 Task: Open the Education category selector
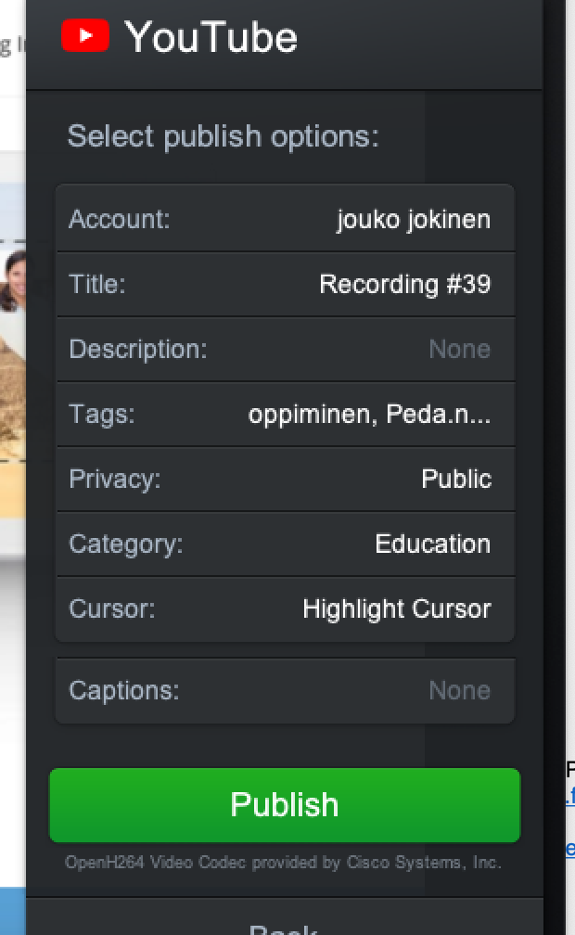click(432, 544)
